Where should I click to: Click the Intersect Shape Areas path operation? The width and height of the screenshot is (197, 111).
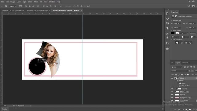tap(186, 43)
